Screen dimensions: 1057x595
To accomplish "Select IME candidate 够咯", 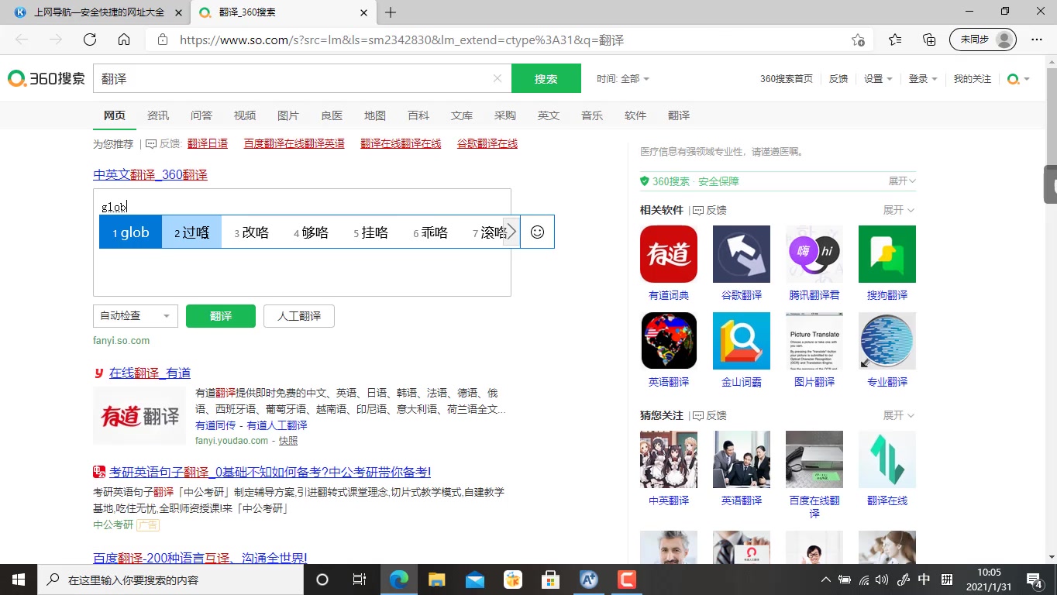I will [311, 232].
